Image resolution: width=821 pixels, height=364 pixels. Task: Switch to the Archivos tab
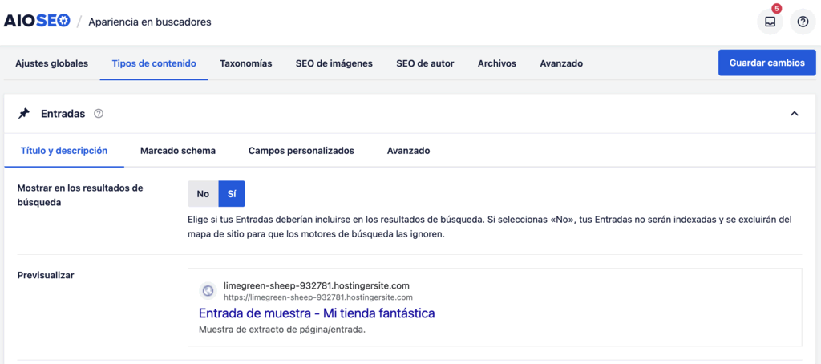[496, 63]
